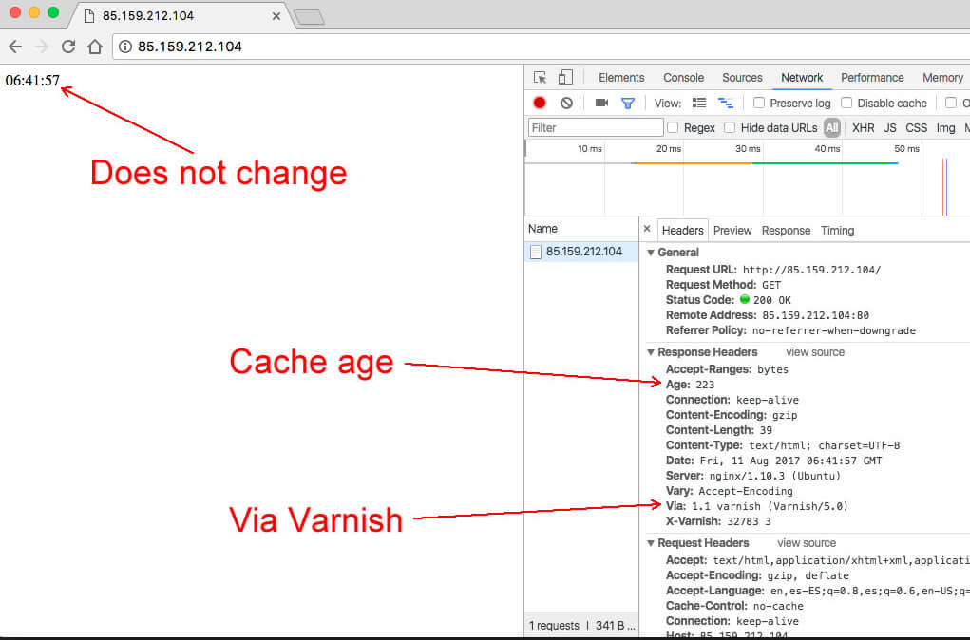Click the Remote Address value

point(815,315)
